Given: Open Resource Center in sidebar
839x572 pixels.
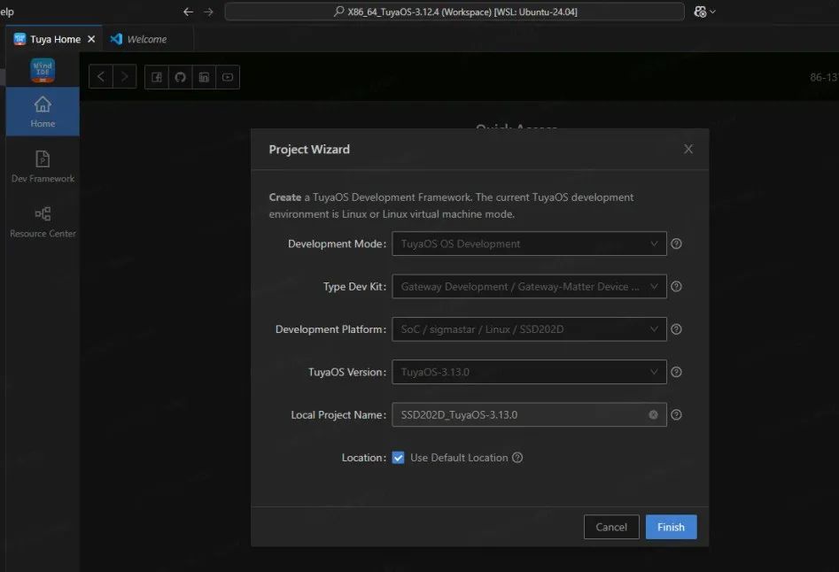Looking at the screenshot, I should (43, 221).
